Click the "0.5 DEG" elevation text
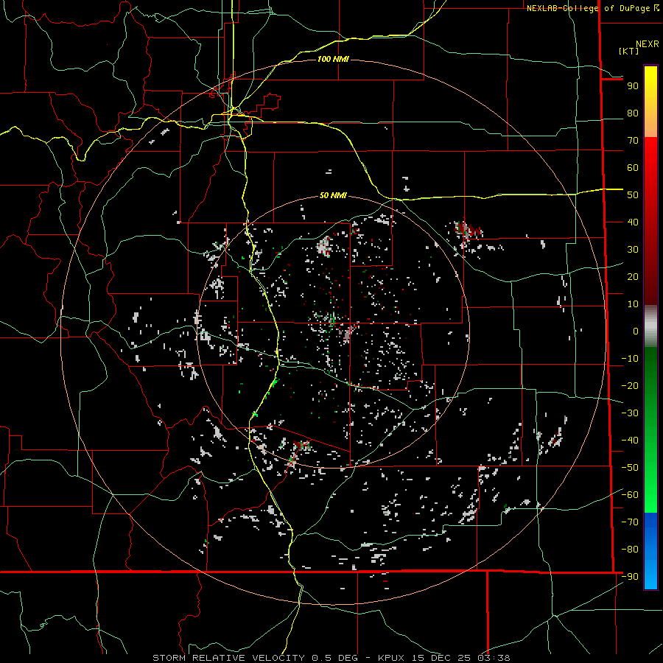Image resolution: width=663 pixels, height=663 pixels. [x=335, y=658]
